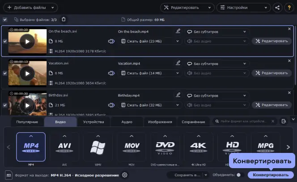Select the MP4 video format icon

point(31,147)
